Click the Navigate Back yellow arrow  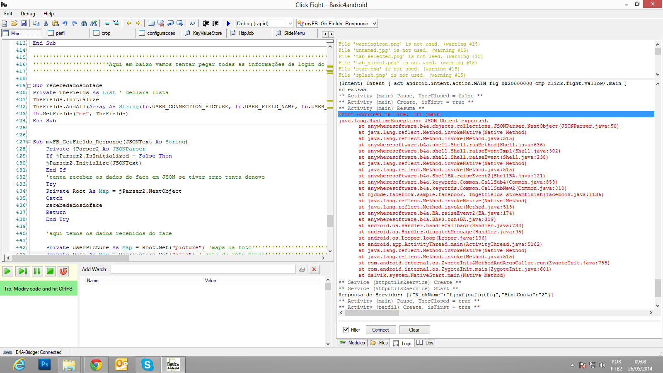click(x=129, y=24)
